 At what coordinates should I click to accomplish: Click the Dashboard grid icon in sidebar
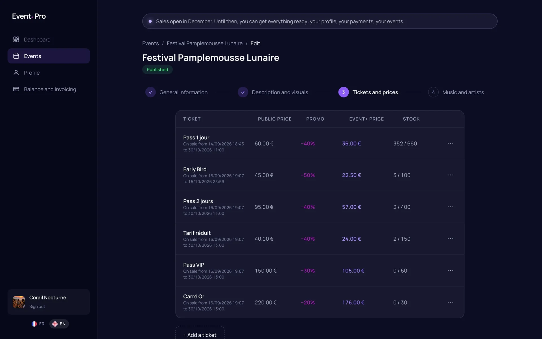16,40
